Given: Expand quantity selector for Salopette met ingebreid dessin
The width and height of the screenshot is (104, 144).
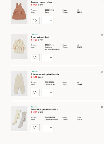Looking at the screenshot, I should coord(47,92).
